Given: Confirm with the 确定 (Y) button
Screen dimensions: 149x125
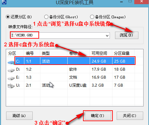Looking at the screenshot, I should click(98, 116).
